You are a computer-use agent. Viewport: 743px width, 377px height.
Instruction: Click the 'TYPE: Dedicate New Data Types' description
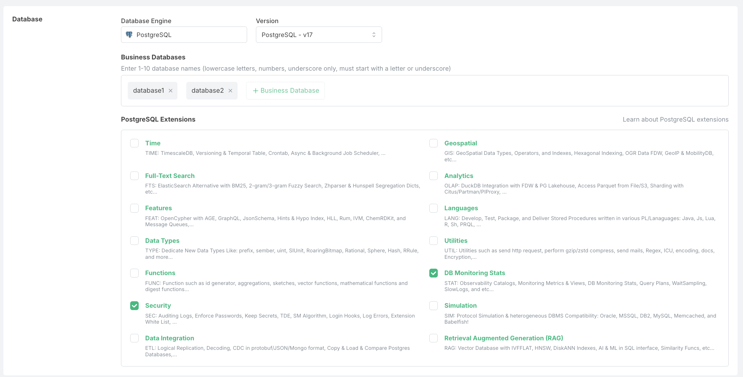282,254
